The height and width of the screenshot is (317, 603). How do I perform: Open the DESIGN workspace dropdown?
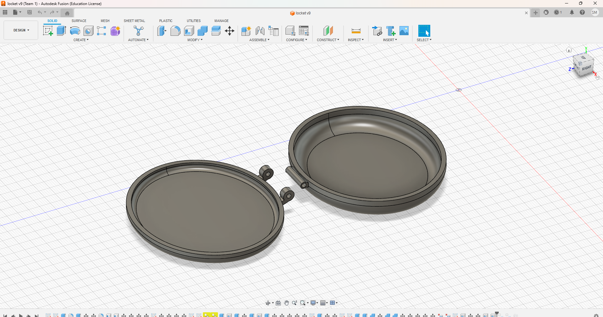tap(21, 30)
